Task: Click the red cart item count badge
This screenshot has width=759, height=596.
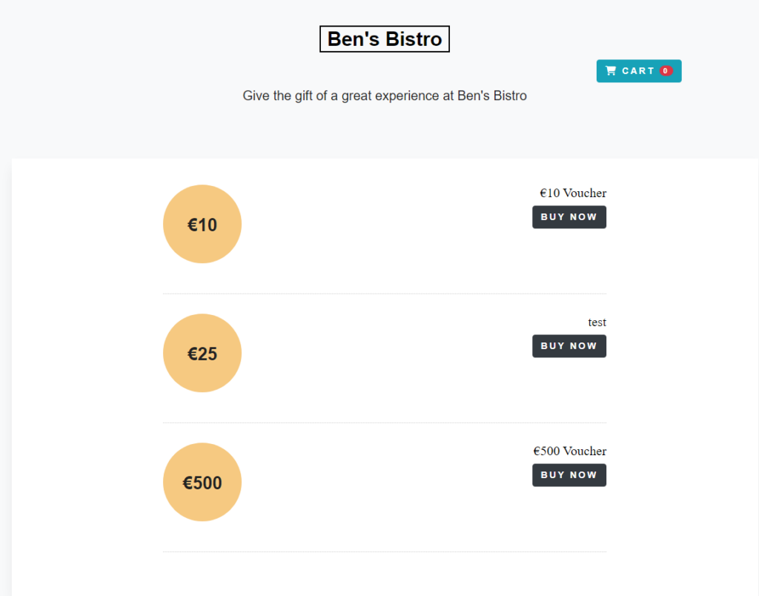Action: click(666, 70)
